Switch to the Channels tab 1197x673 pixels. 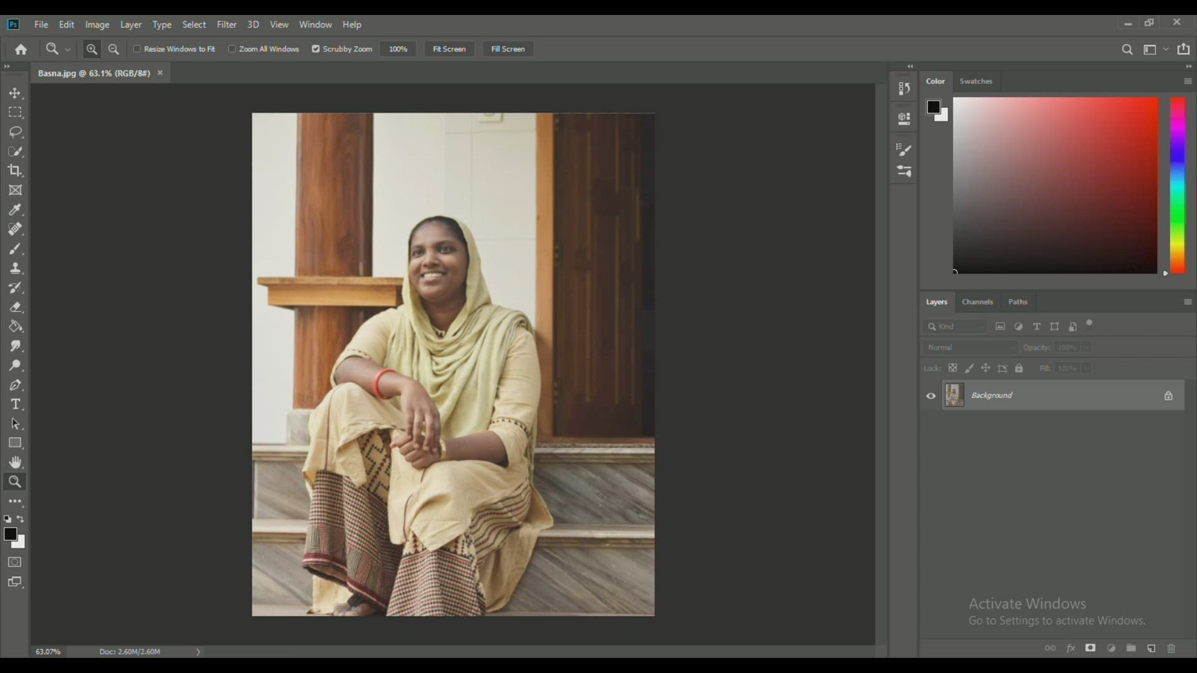(978, 302)
